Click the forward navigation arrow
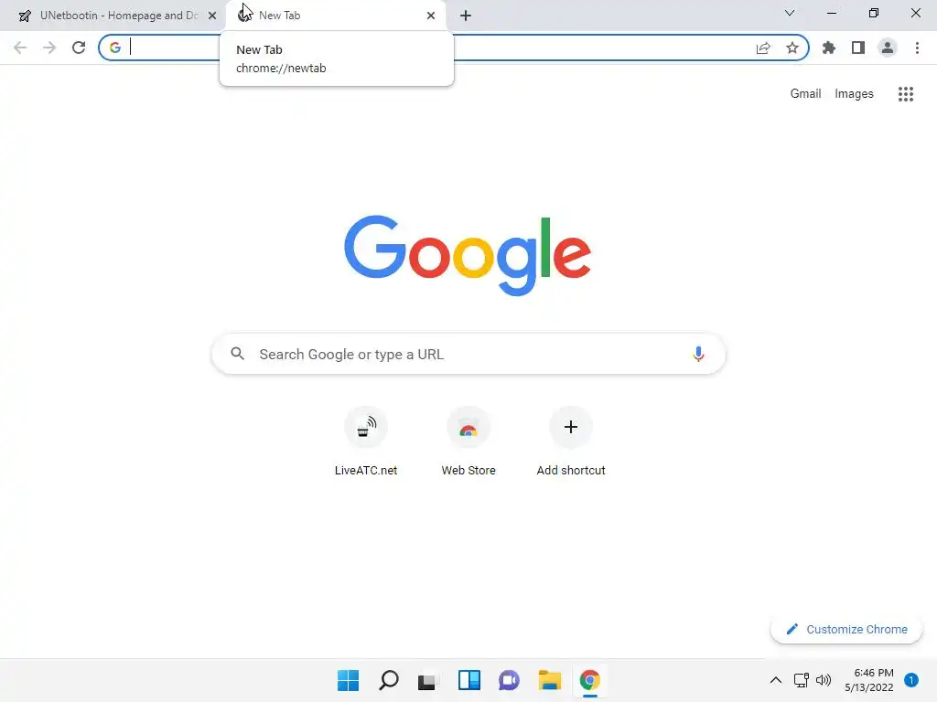Screen dimensions: 937x702 pos(49,48)
